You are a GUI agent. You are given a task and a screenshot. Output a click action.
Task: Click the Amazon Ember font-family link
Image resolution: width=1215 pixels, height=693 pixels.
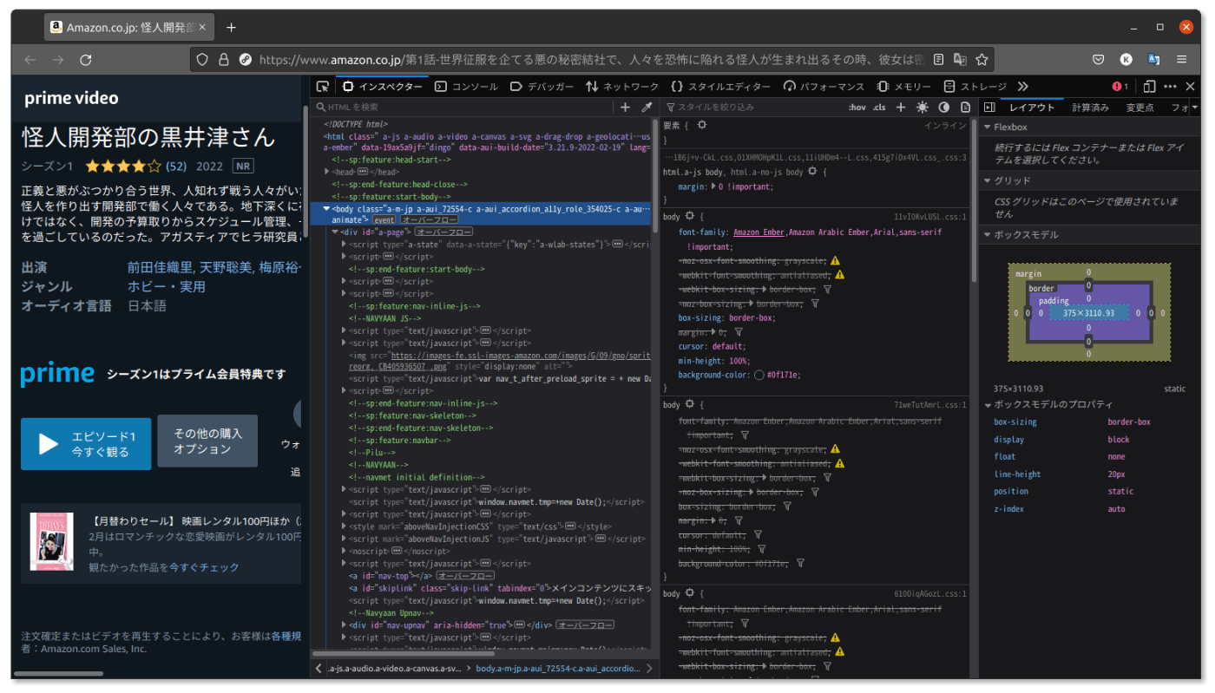coord(759,232)
